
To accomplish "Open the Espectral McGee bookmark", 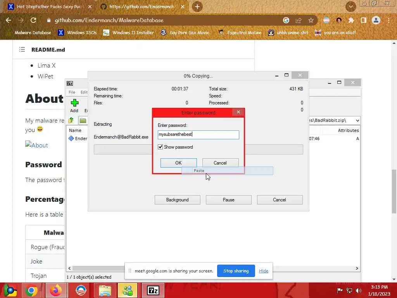I will [x=240, y=33].
